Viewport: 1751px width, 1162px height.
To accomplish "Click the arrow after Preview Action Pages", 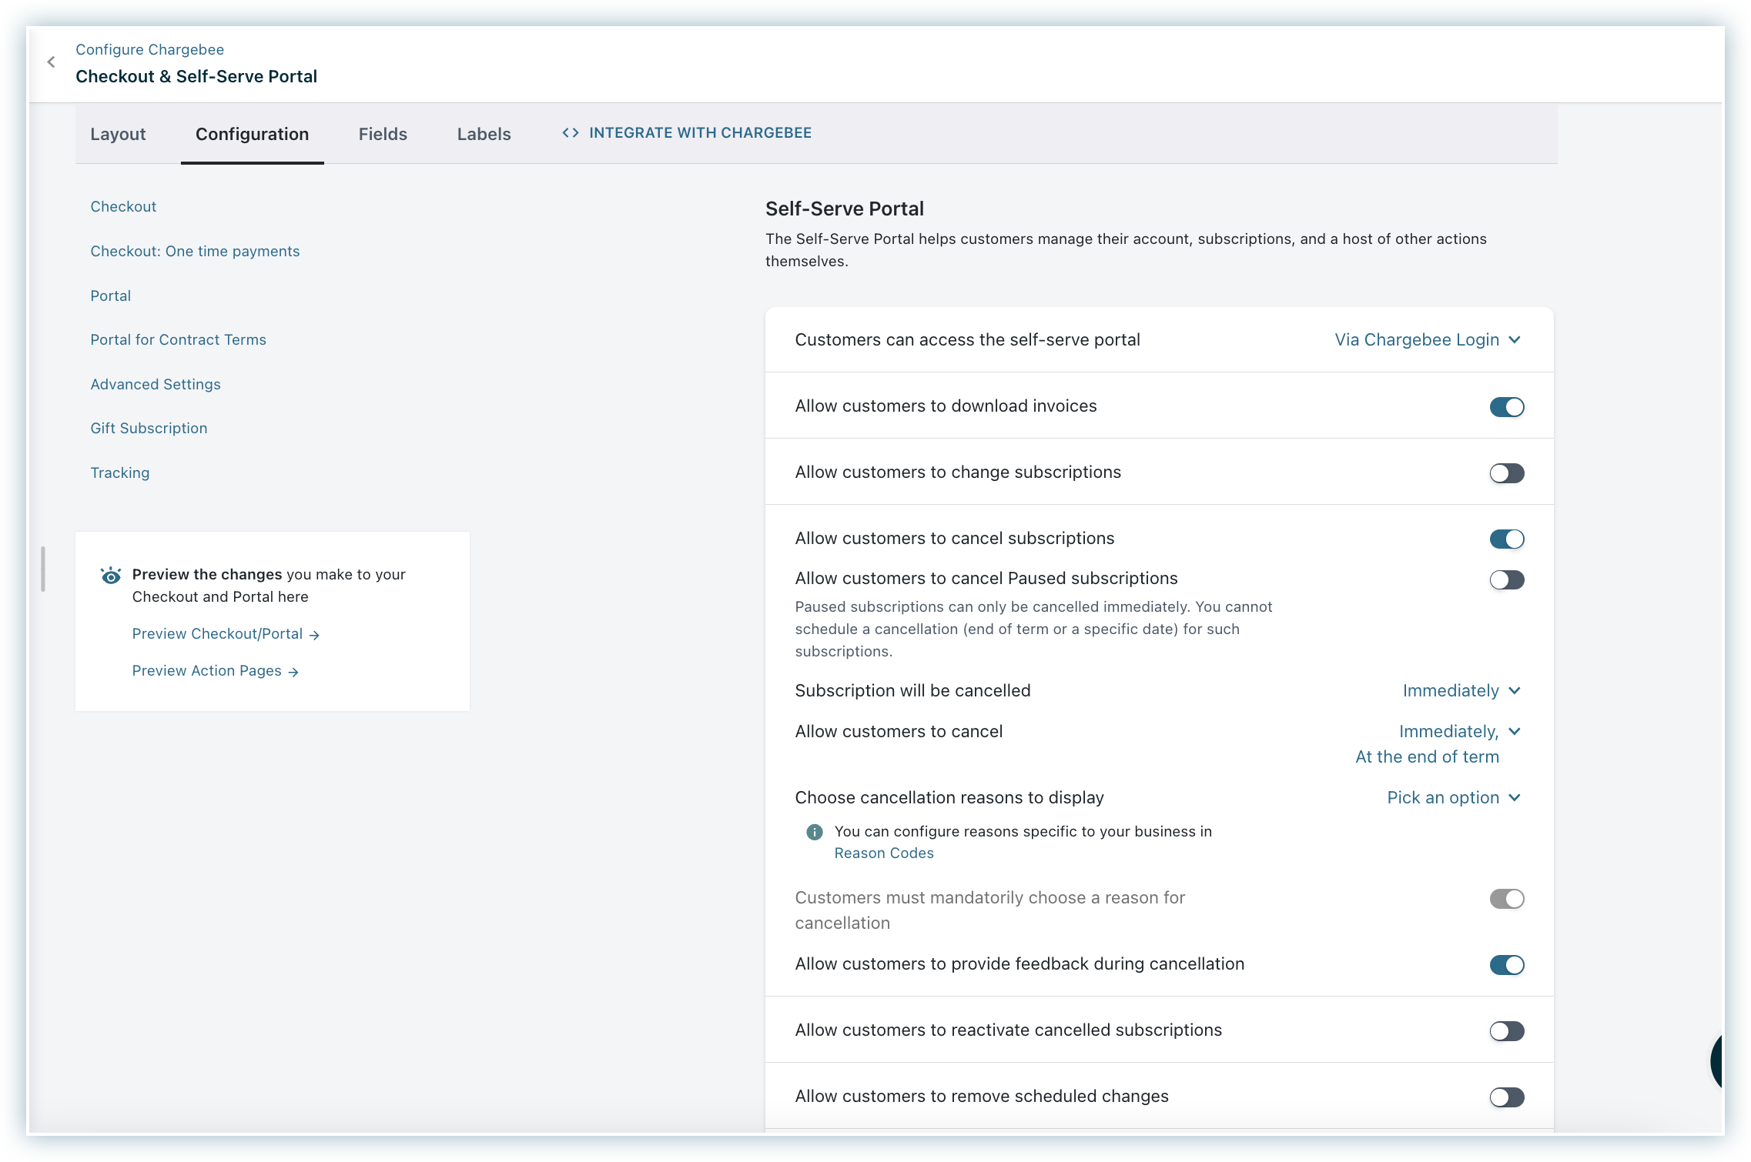I will coord(293,672).
